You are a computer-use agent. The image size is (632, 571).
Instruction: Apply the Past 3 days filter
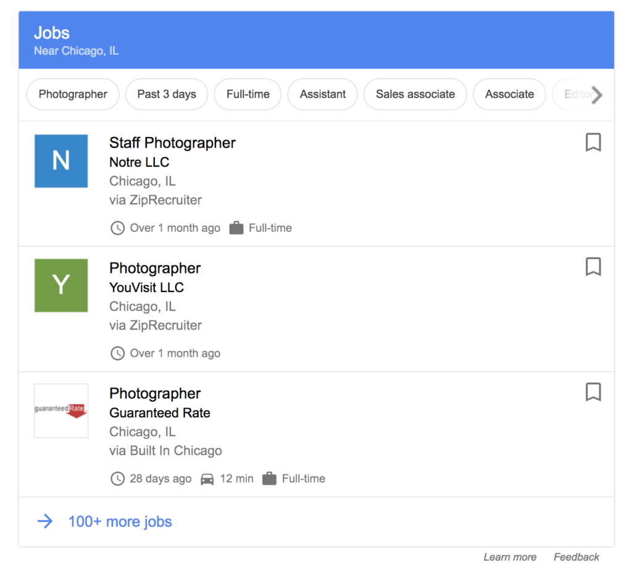point(167,94)
